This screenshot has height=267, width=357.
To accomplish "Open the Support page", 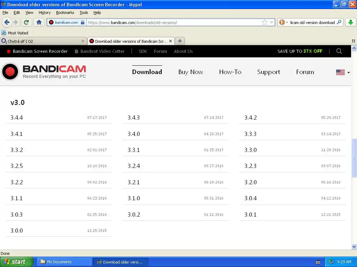I will click(269, 72).
